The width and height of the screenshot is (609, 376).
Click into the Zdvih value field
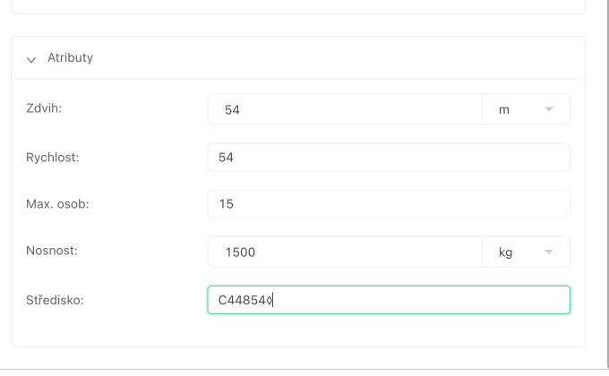pos(345,109)
